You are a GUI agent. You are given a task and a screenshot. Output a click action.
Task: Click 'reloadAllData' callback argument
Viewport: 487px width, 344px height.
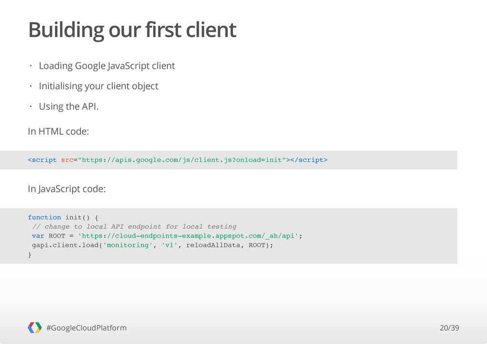(213, 245)
